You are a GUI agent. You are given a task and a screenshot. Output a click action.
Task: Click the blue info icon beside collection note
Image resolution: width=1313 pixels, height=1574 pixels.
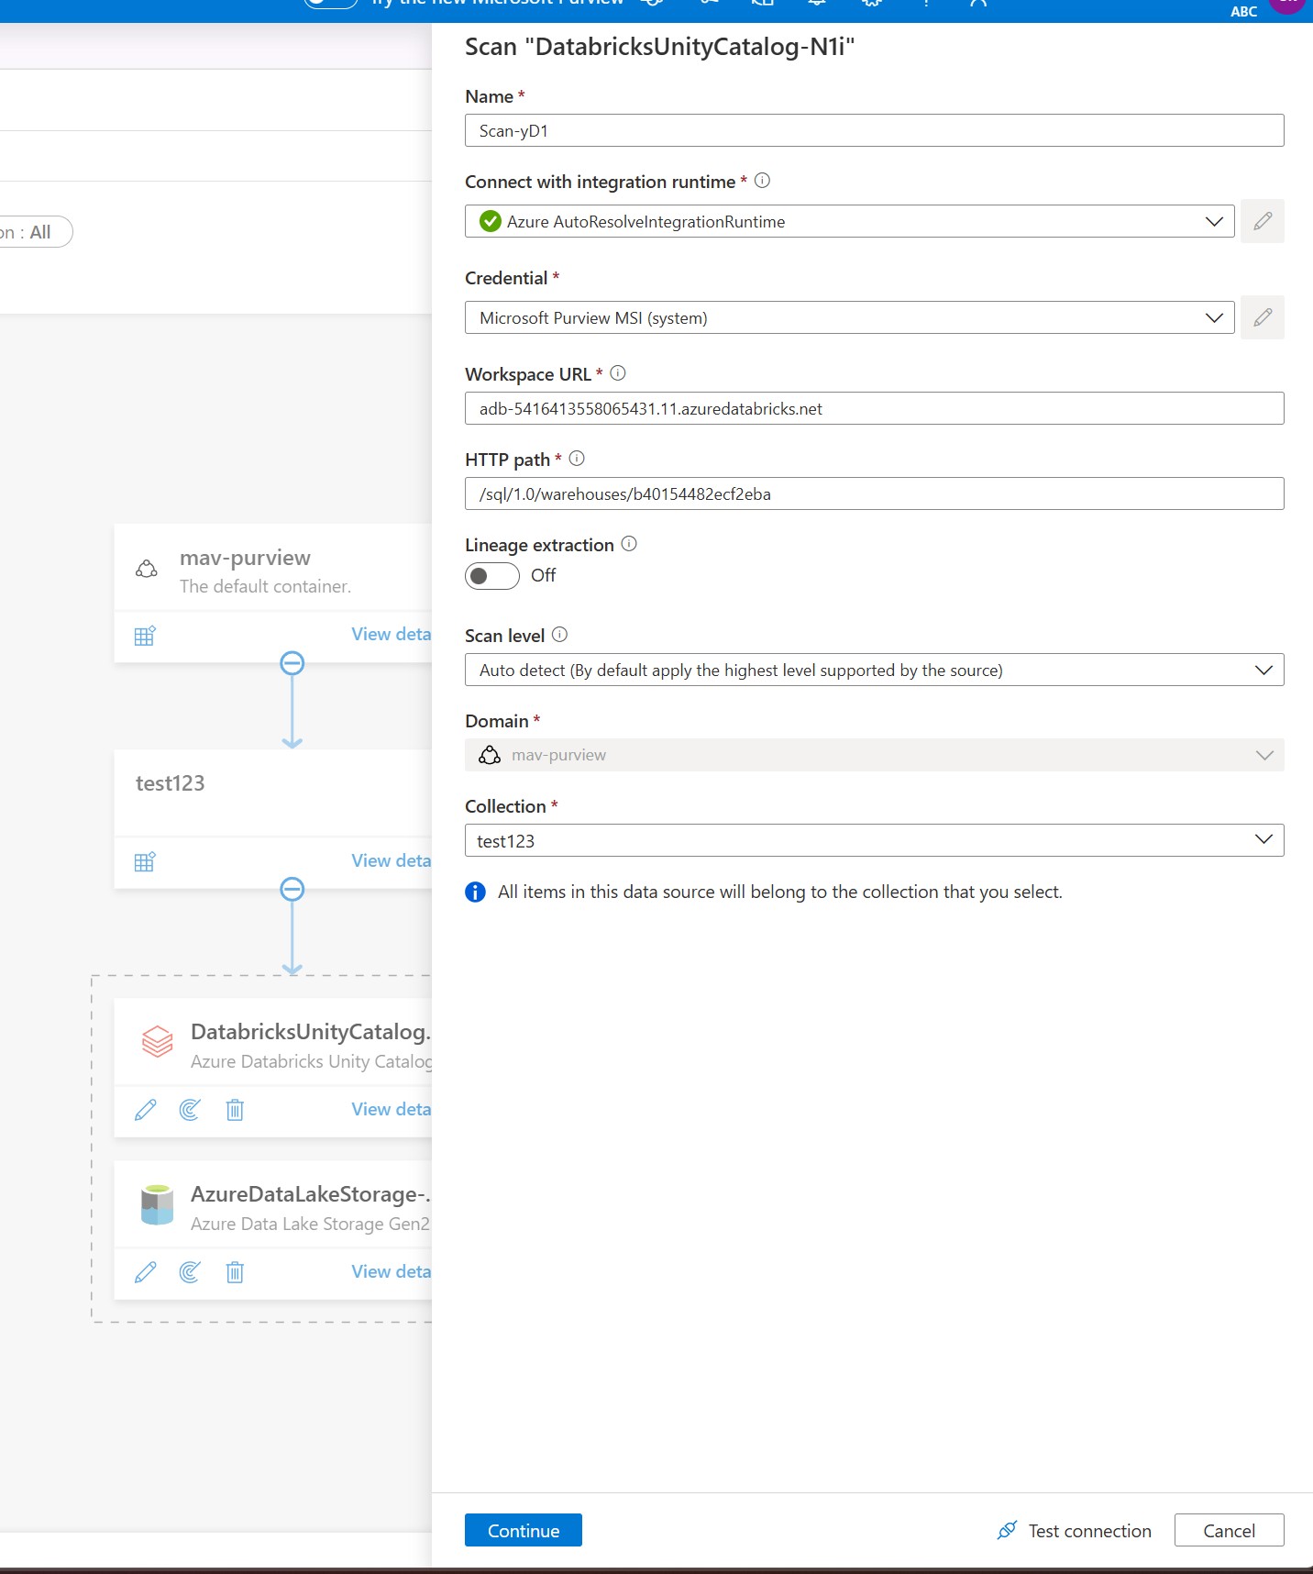[475, 892]
